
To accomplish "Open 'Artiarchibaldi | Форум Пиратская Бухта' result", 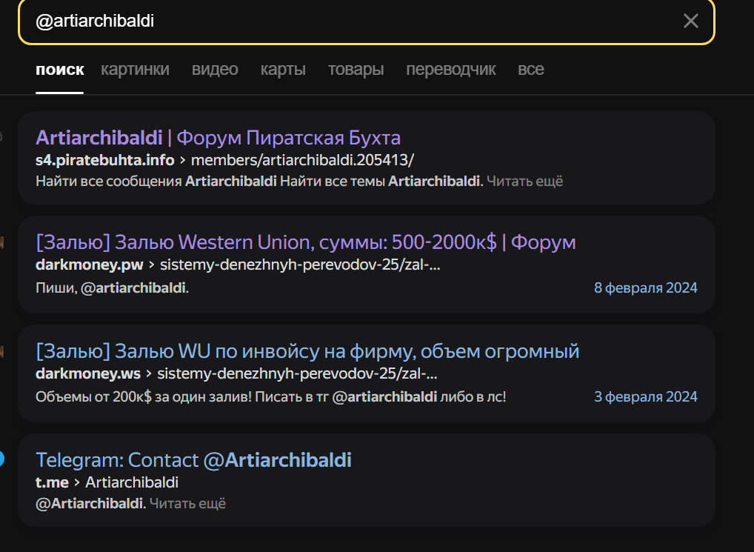I will (218, 138).
